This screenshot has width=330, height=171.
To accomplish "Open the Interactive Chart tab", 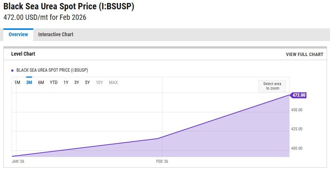I will coord(56,34).
